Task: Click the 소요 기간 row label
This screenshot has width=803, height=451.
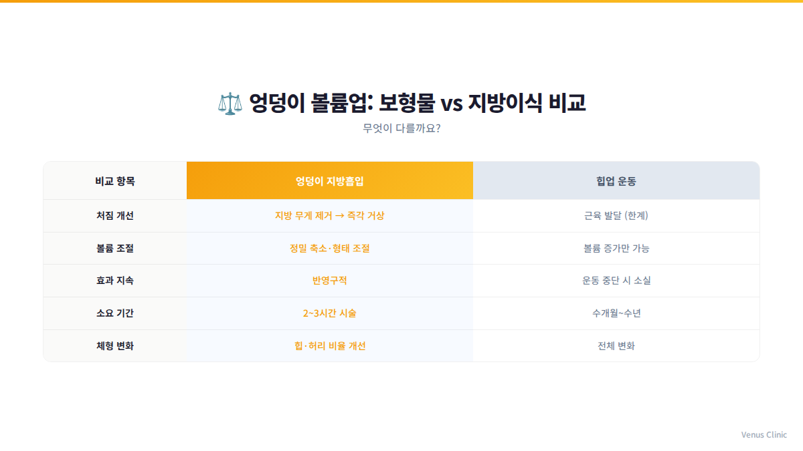Action: tap(115, 313)
